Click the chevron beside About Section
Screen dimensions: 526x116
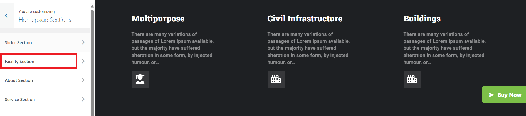pos(83,80)
